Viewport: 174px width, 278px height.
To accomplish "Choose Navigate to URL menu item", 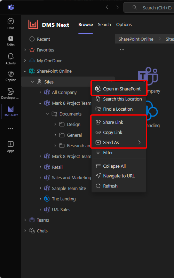I will [x=119, y=176].
